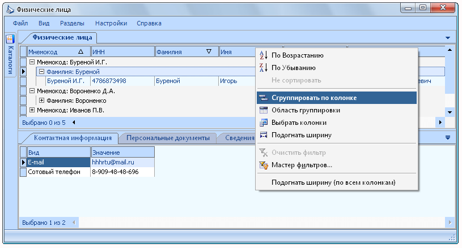
Task: Collapse group Мнемокод: Вороненко Д.А.
Action: click(32, 91)
